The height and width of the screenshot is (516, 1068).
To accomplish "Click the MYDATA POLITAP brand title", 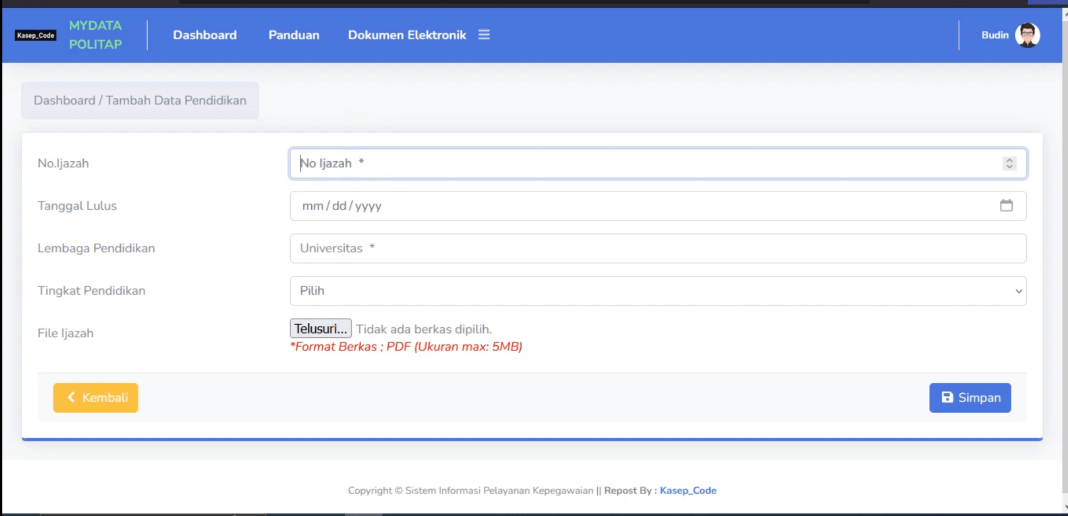I will pyautogui.click(x=95, y=35).
